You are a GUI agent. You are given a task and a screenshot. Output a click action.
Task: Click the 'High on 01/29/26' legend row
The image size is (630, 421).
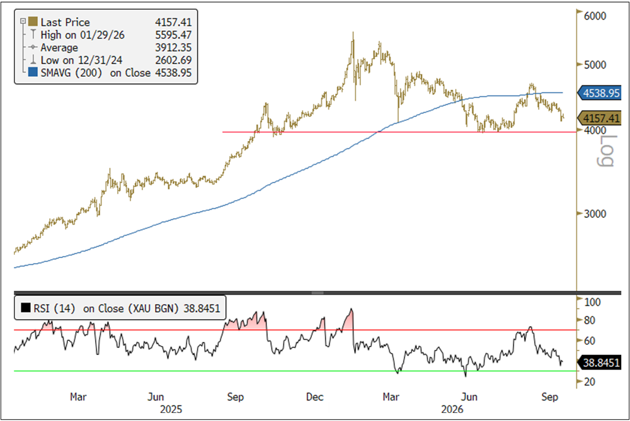point(83,35)
